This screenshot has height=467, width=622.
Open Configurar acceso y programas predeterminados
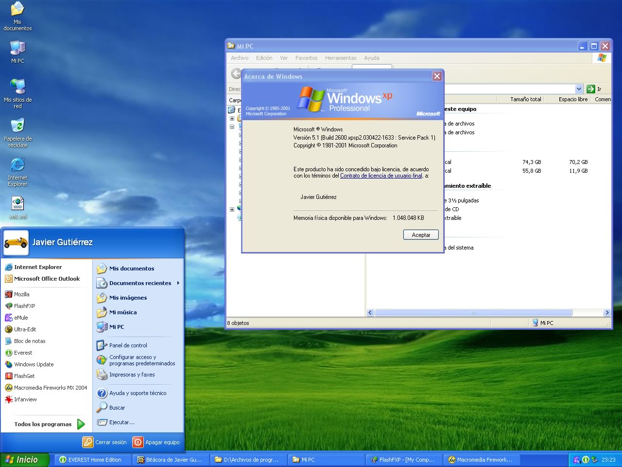pos(136,360)
